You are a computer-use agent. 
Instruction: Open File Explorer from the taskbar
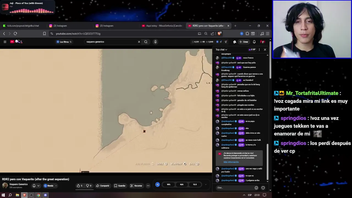tap(17, 195)
